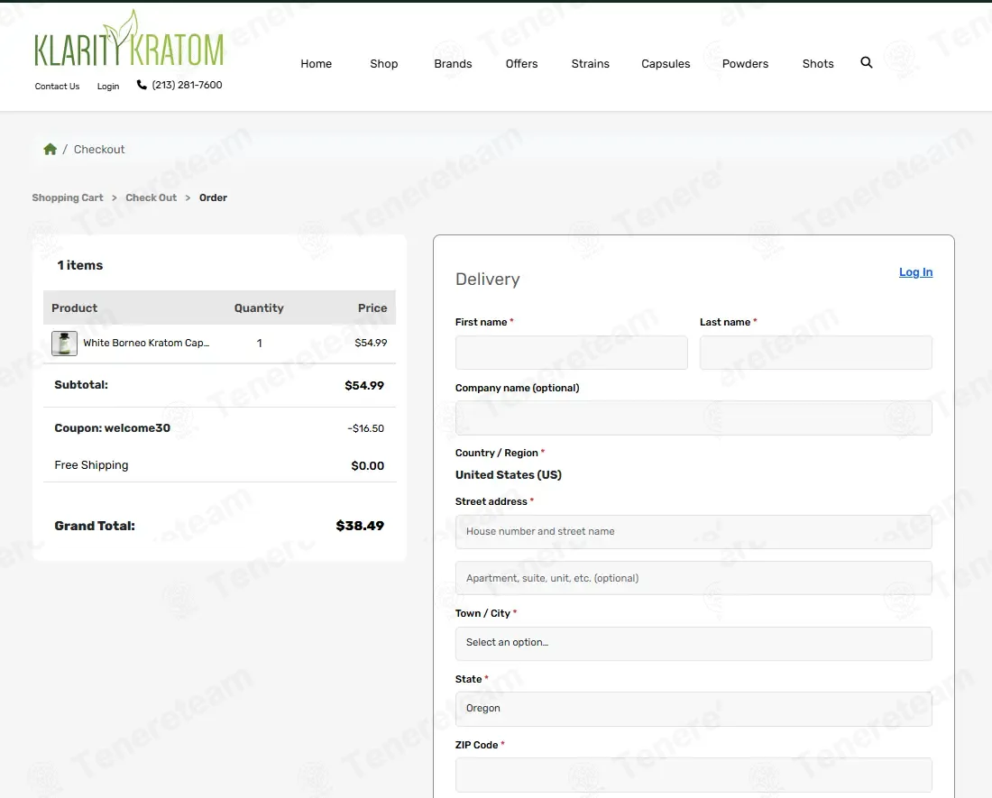Click the $54.99 item price cell

(371, 343)
